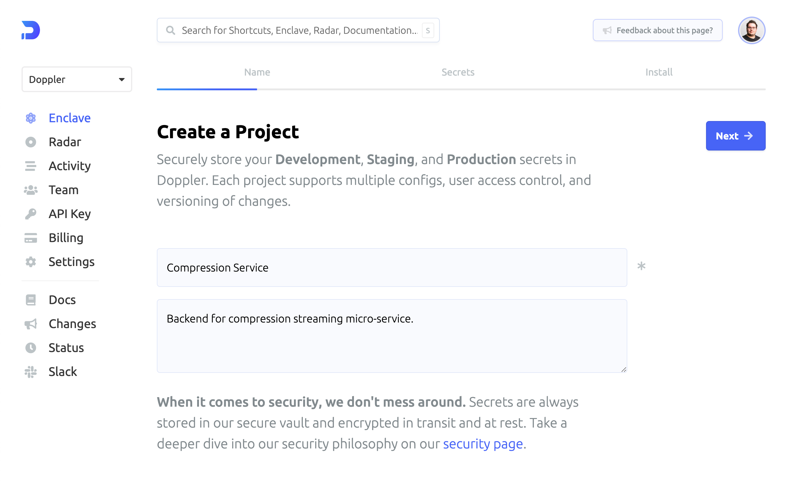Go to Radar in the sidebar
Viewport: 786px width, 481px height.
[65, 142]
